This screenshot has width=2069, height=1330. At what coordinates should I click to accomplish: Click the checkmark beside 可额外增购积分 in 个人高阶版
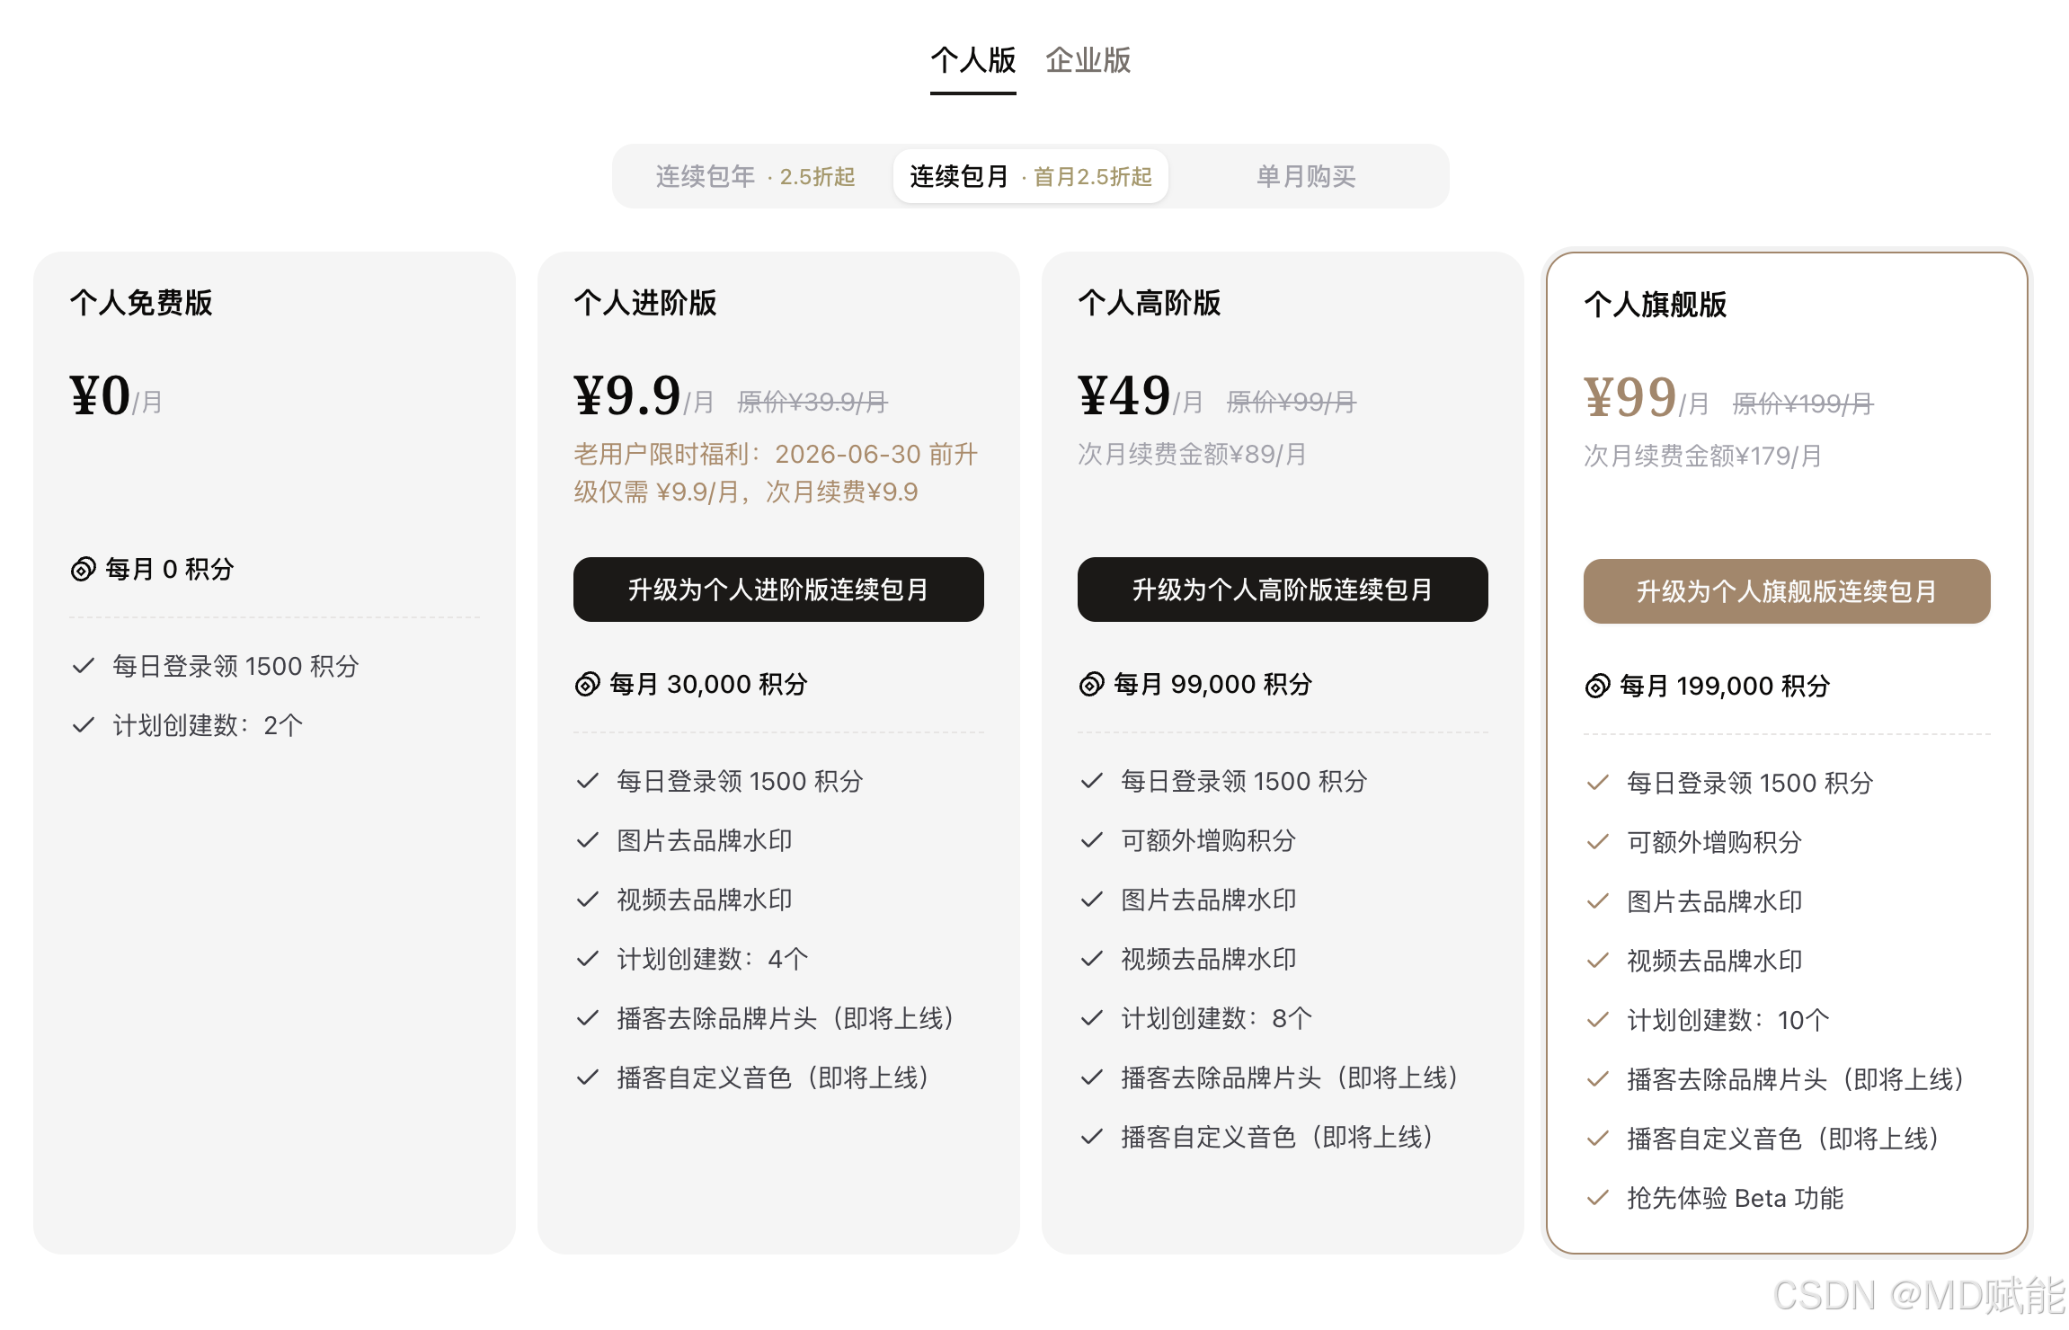(1091, 840)
